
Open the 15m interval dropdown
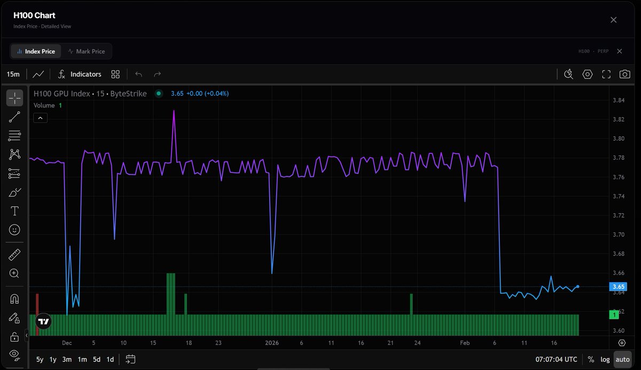[13, 74]
